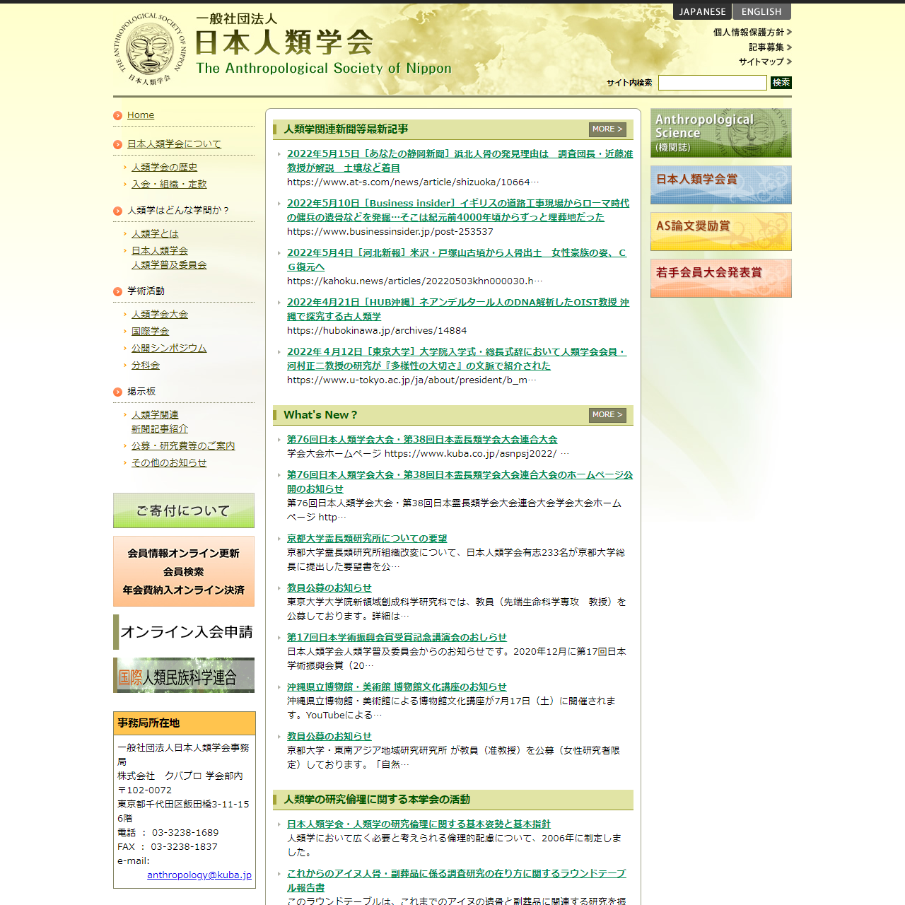Select the JAPANESE language tab
Screen dimensions: 905x905
702,11
